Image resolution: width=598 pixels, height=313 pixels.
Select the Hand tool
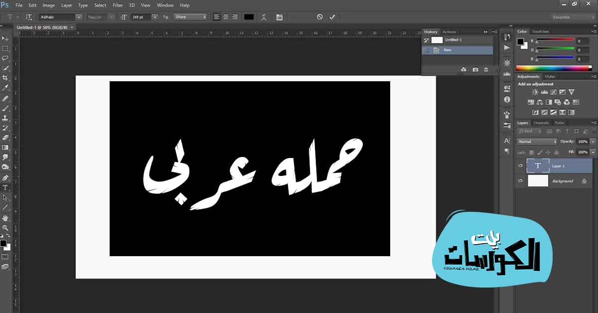pos(6,217)
